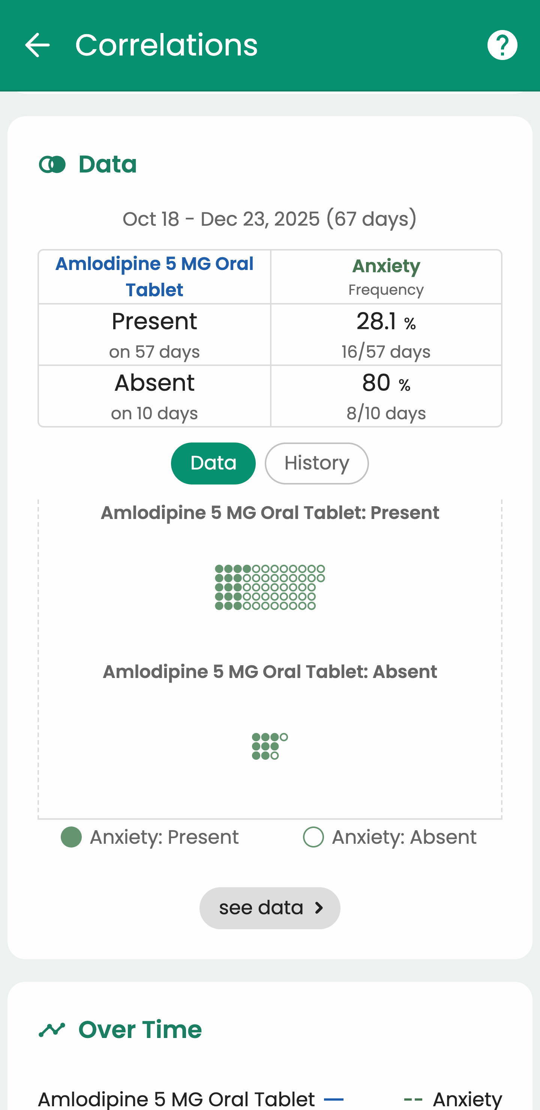Select the Present on 57 days cell
Viewport: 540px width, 1110px height.
coord(154,334)
